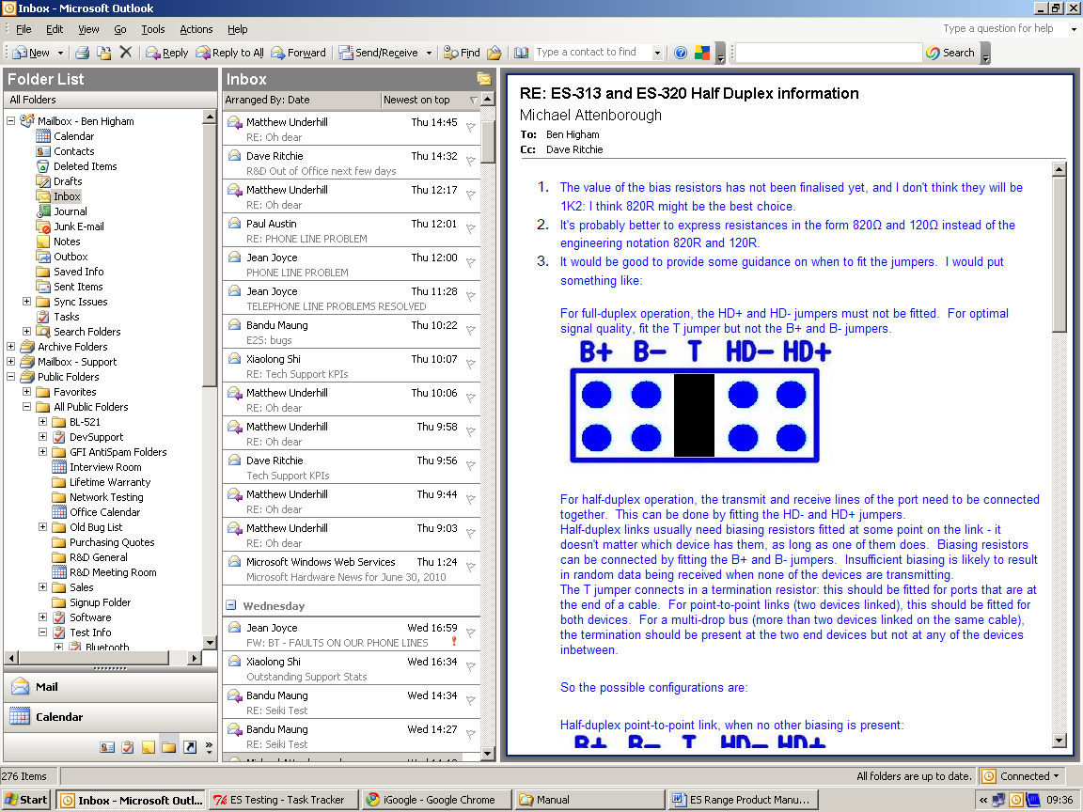Open the Find tool in the toolbar
Viewport: 1083px width, 812px height.
[461, 52]
